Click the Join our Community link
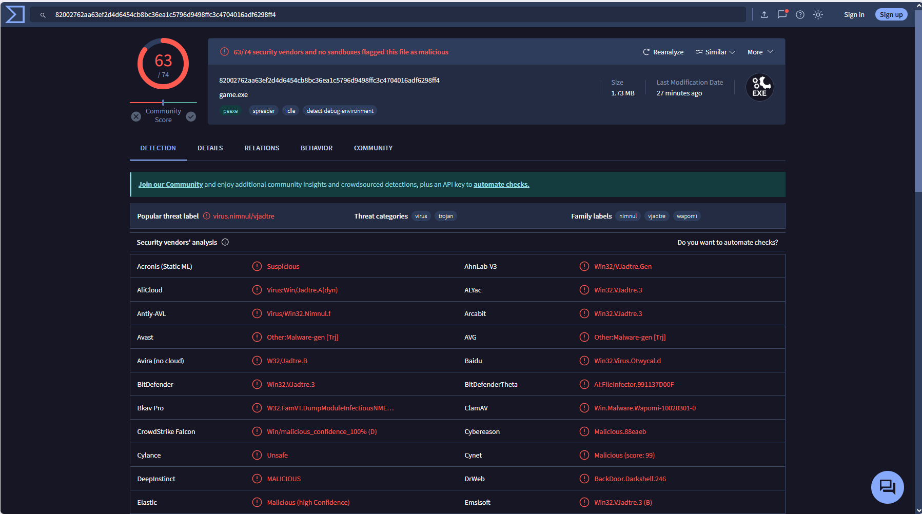Viewport: 922px width, 514px height. 170,184
